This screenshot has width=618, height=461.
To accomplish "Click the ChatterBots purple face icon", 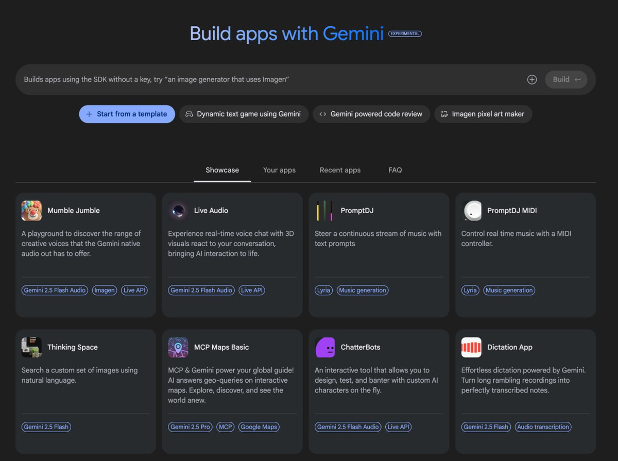I will coord(325,347).
